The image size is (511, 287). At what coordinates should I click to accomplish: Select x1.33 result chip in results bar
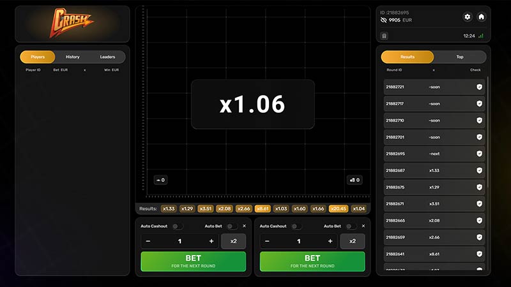coord(169,209)
